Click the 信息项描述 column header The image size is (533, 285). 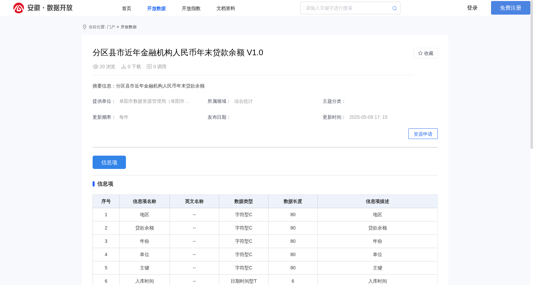pos(377,202)
